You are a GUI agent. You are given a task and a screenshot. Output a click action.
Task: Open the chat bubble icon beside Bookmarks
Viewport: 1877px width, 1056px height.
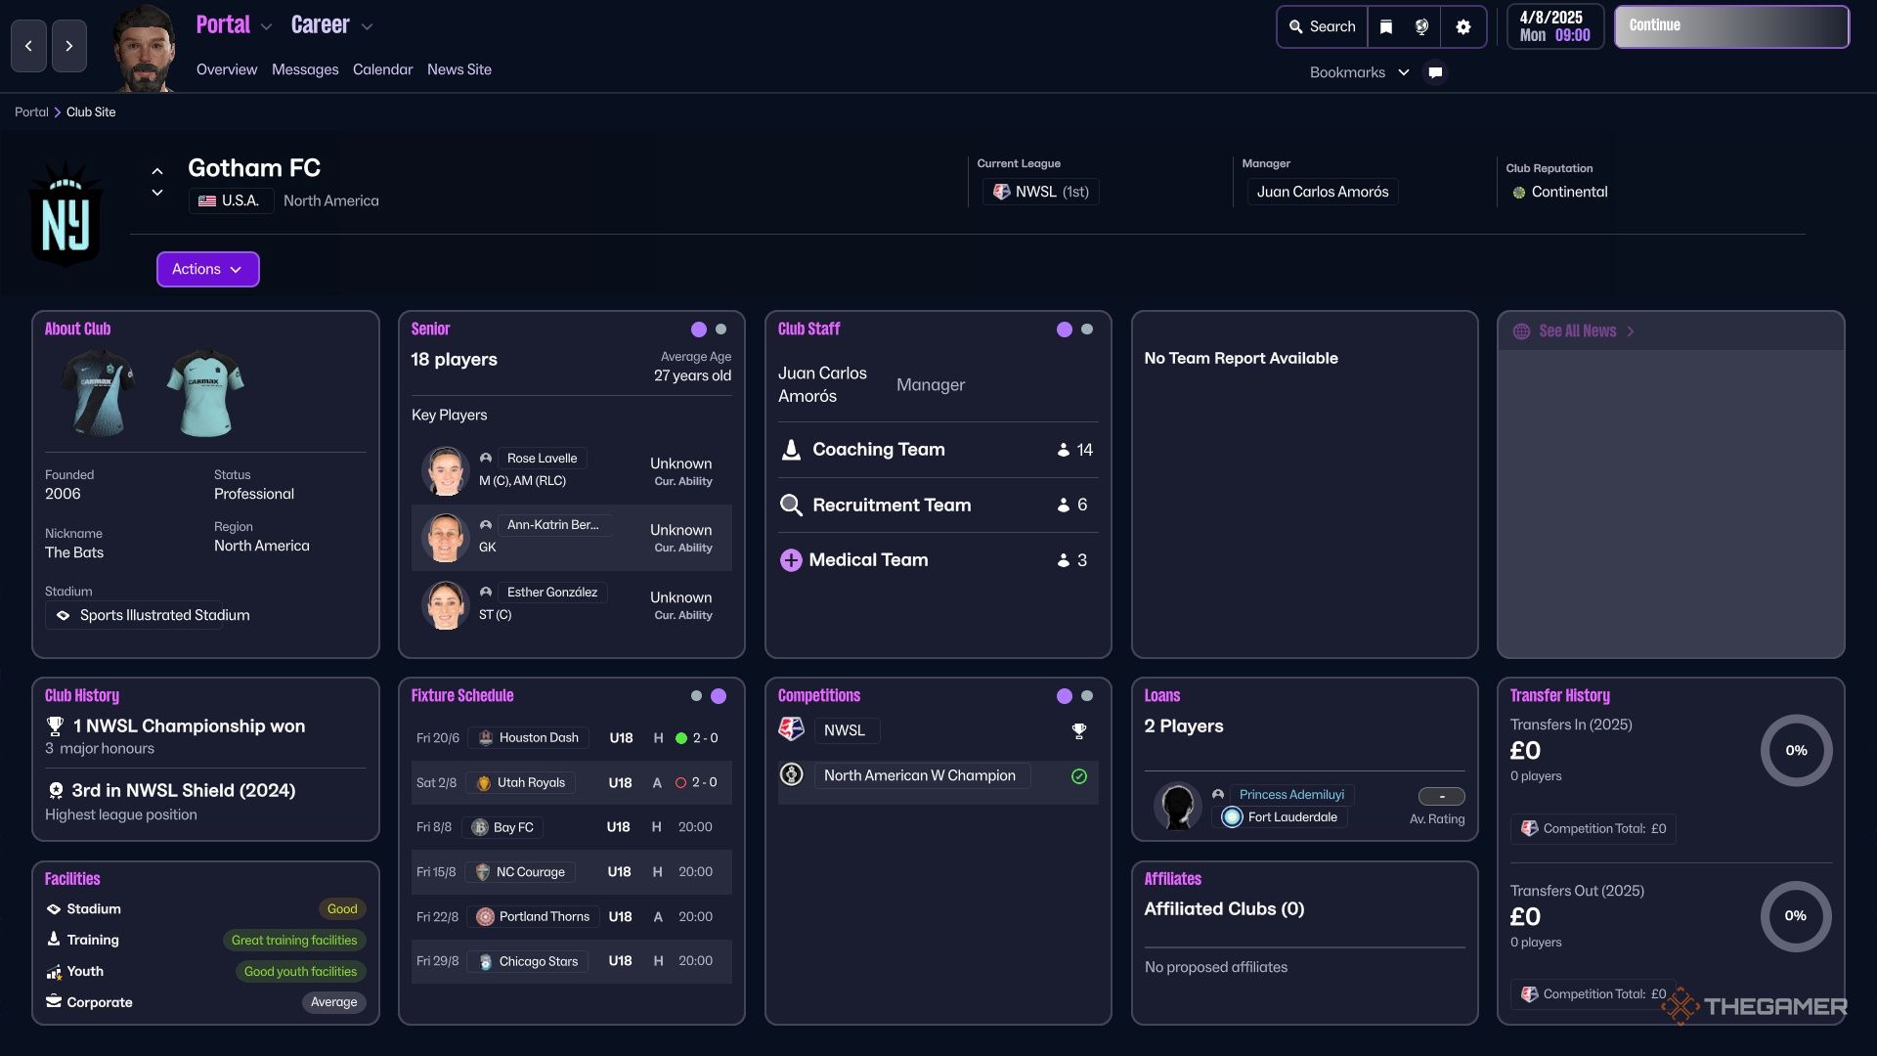click(x=1434, y=72)
